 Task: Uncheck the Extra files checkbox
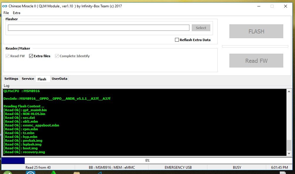pyautogui.click(x=31, y=56)
